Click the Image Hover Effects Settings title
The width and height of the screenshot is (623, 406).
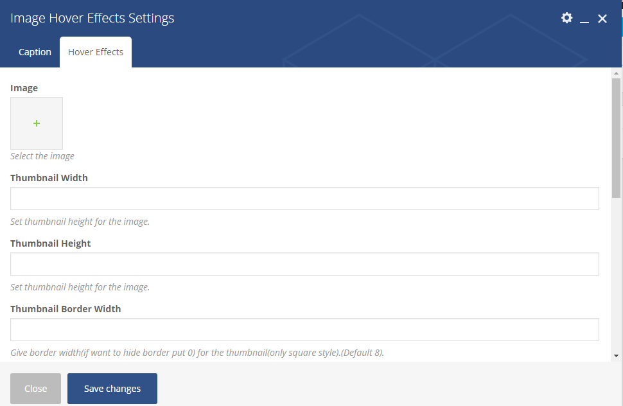pos(92,19)
